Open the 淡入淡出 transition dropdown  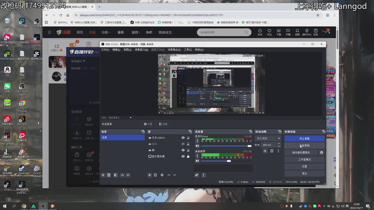(x=268, y=138)
